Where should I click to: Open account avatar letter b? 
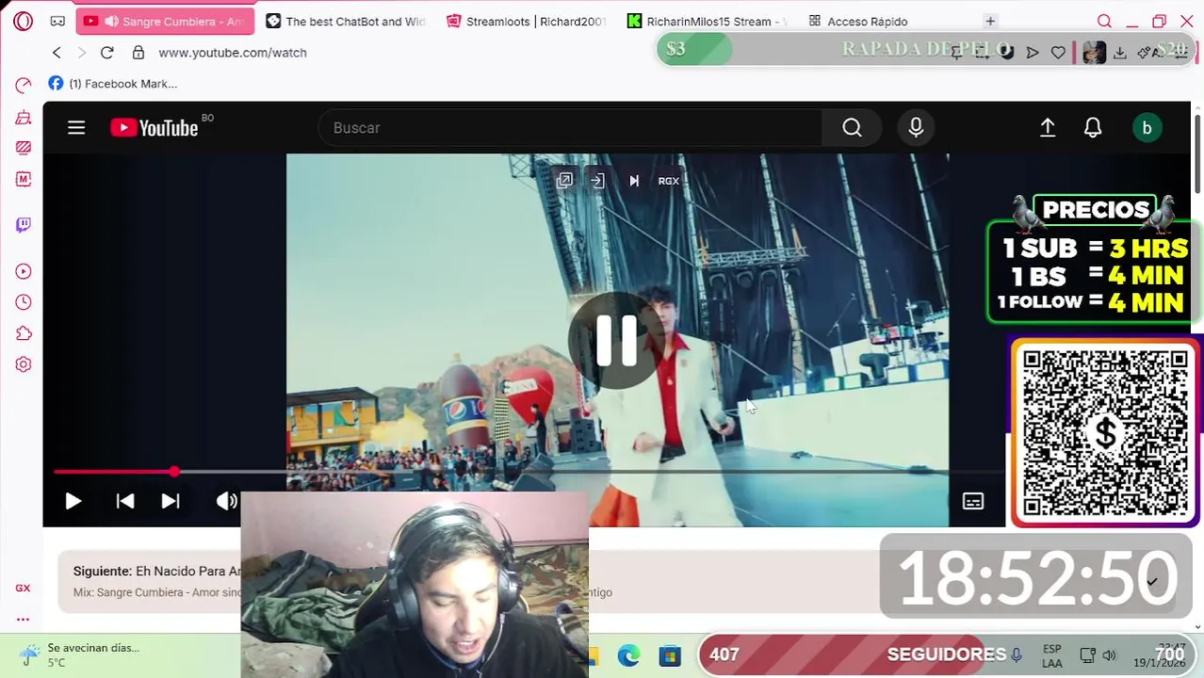[x=1147, y=128]
